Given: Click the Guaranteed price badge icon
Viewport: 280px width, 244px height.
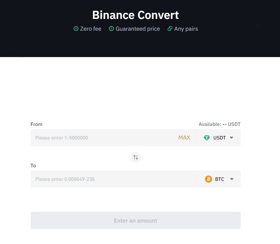Looking at the screenshot, I should [x=111, y=29].
